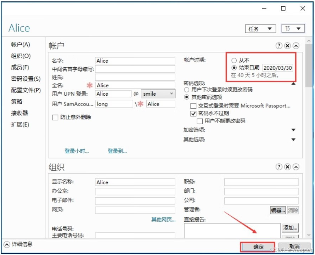Go to 配置文件(P) section in sidebar

pos(26,90)
